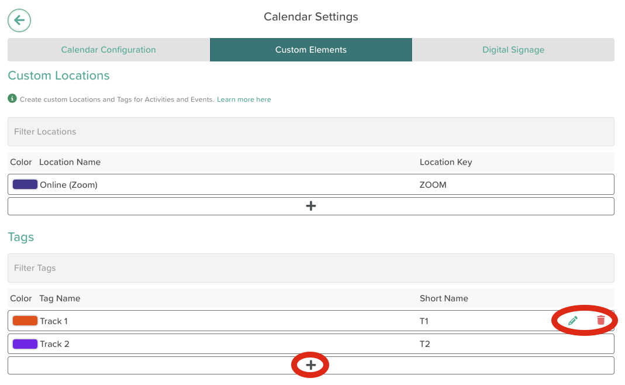
Task: Focus the Filter Tags search field
Action: [x=311, y=268]
